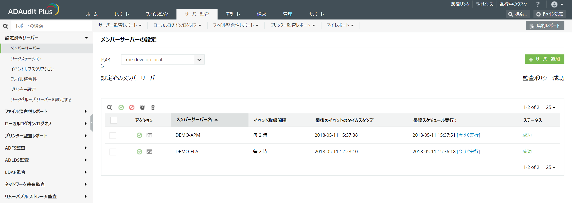Screen dimensions: 572x203
Task: Click the green status icon for DEMO-ELA
Action: point(139,152)
